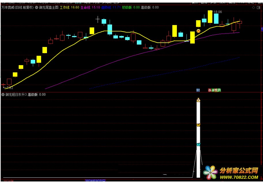Click the cyan butterfly icon on the white bar
Image resolution: width=263 pixels, height=182 pixels.
pos(198,145)
